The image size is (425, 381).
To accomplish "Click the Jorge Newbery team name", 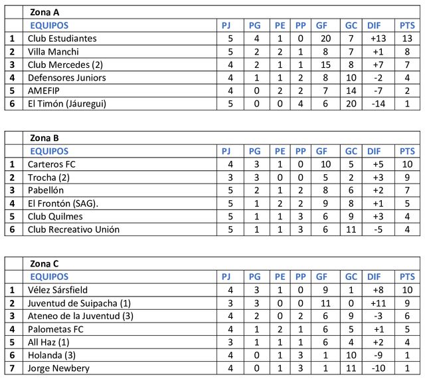I will [58, 368].
